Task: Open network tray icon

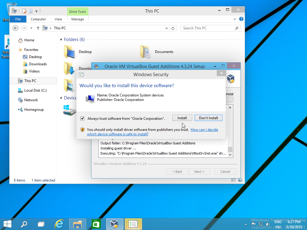Action: 261,224
